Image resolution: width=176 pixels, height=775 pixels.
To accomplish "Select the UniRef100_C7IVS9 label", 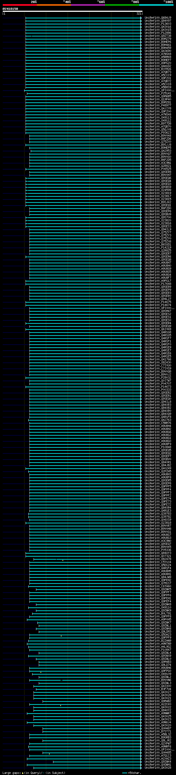I will coord(158,369).
